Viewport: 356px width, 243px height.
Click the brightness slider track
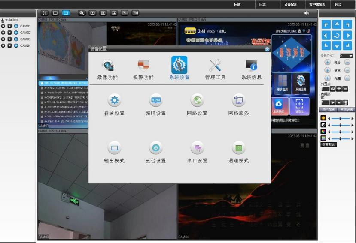[340, 118]
